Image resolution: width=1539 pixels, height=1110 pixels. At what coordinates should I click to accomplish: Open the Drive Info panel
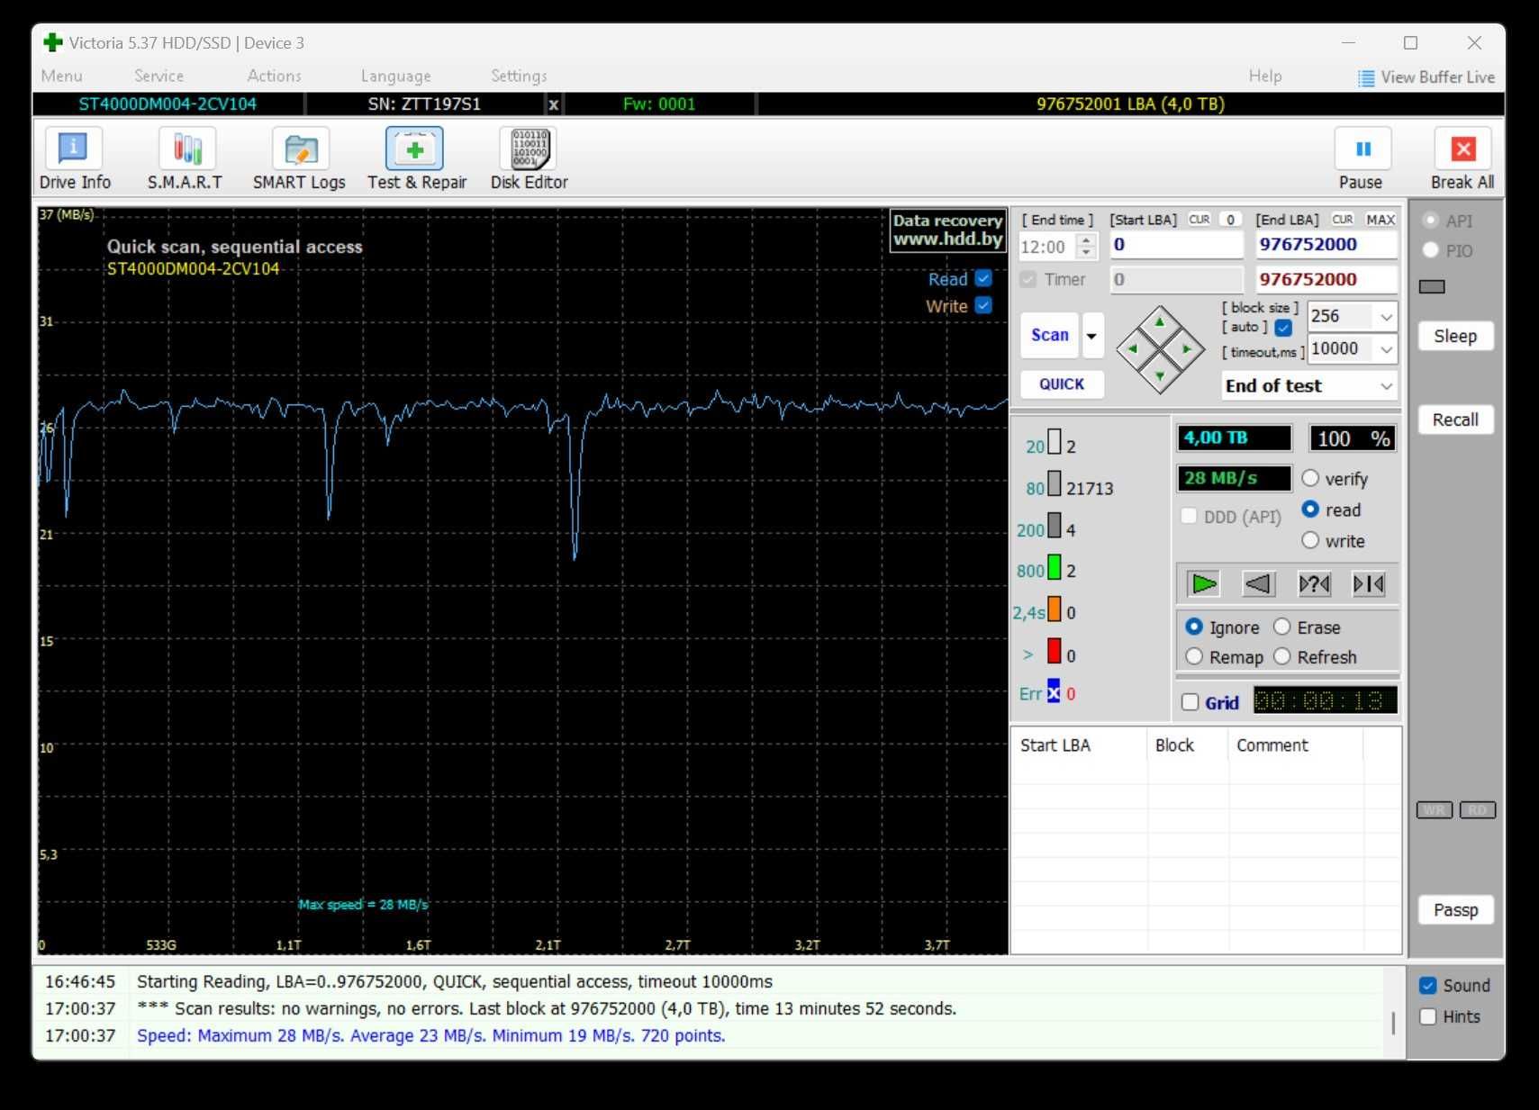(75, 159)
